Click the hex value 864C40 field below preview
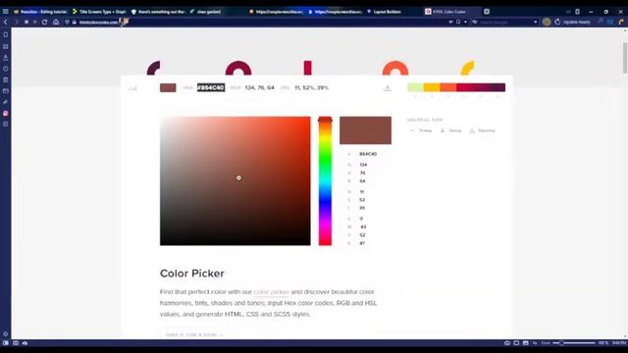The height and width of the screenshot is (353, 628). pyautogui.click(x=368, y=154)
